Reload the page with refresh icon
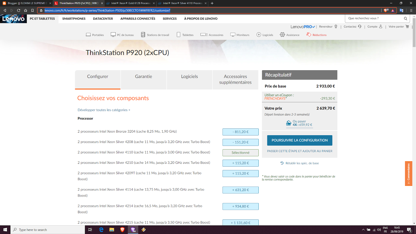 coord(18,10)
